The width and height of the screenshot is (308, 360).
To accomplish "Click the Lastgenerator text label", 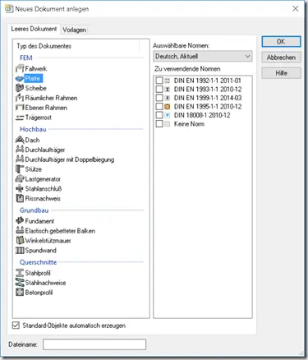I will 43,179.
